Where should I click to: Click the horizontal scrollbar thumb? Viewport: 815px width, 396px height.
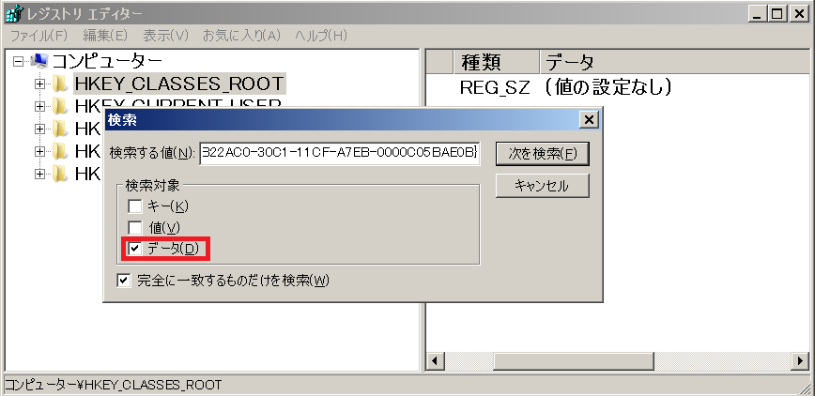coord(574,360)
